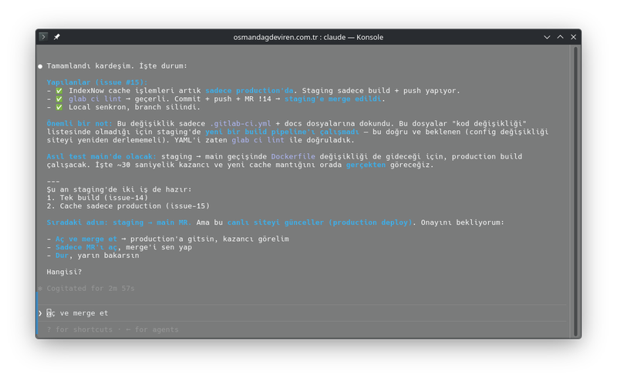Click the 'staging'e merge edildi' text
Screen dimensions: 617x381
tap(333, 99)
